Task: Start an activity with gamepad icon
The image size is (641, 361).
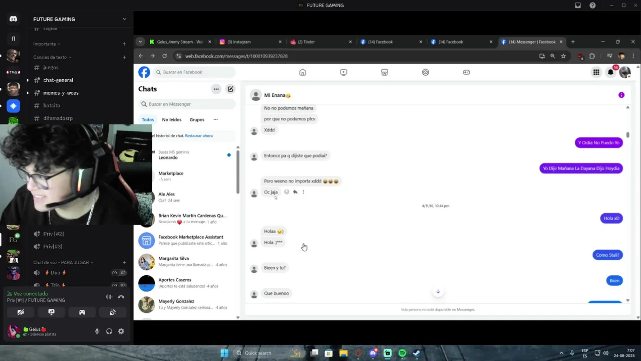Action: [82, 312]
